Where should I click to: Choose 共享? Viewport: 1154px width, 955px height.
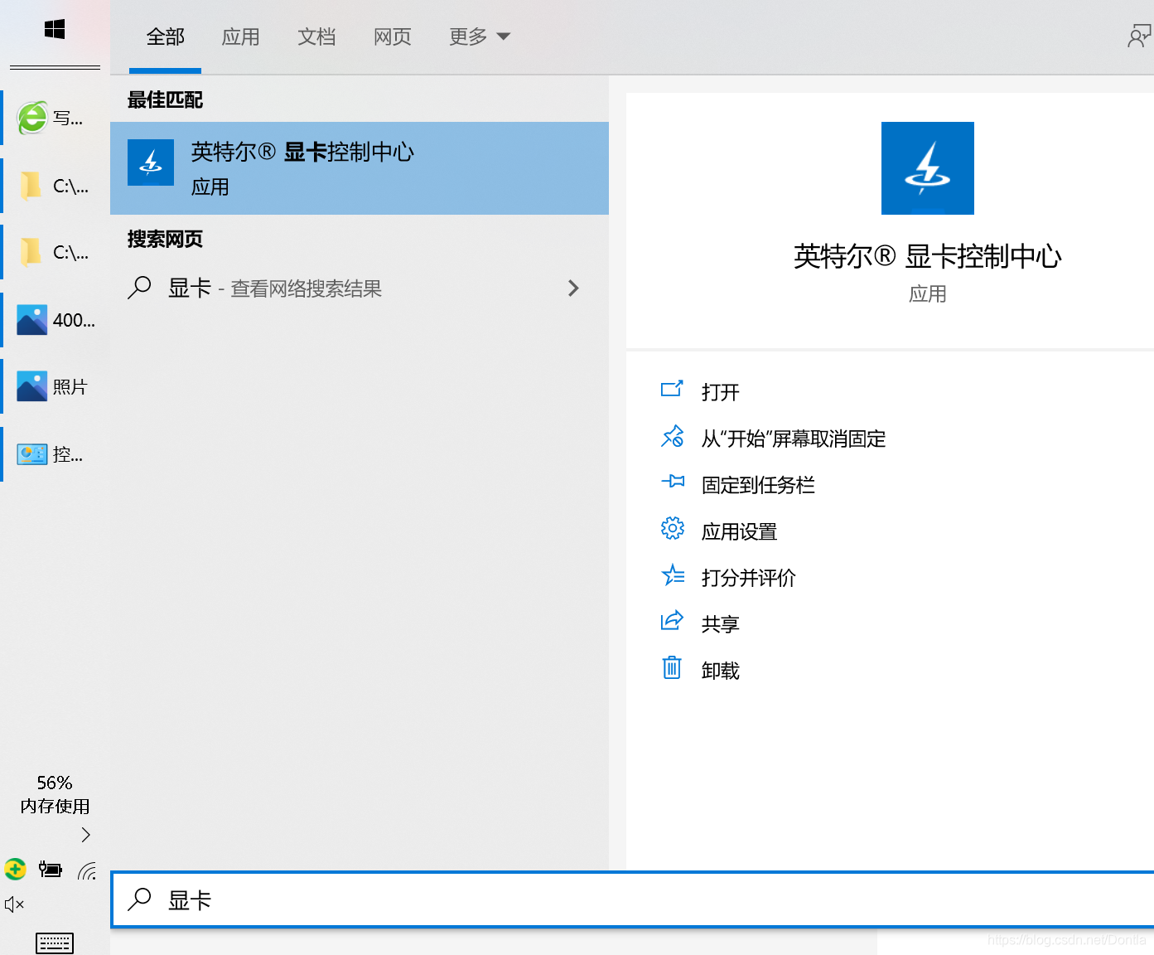[720, 624]
